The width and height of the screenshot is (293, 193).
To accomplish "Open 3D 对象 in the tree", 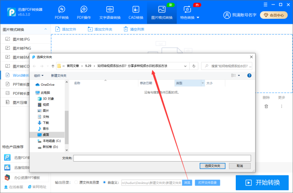I will tap(46, 99).
